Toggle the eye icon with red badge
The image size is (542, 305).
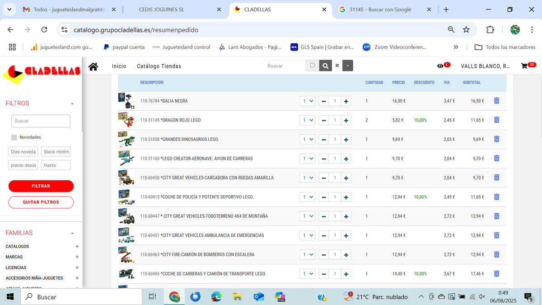point(441,66)
